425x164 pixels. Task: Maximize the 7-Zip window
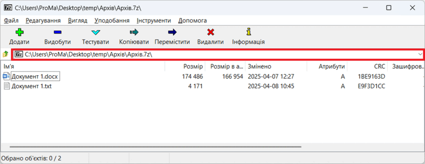point(389,8)
